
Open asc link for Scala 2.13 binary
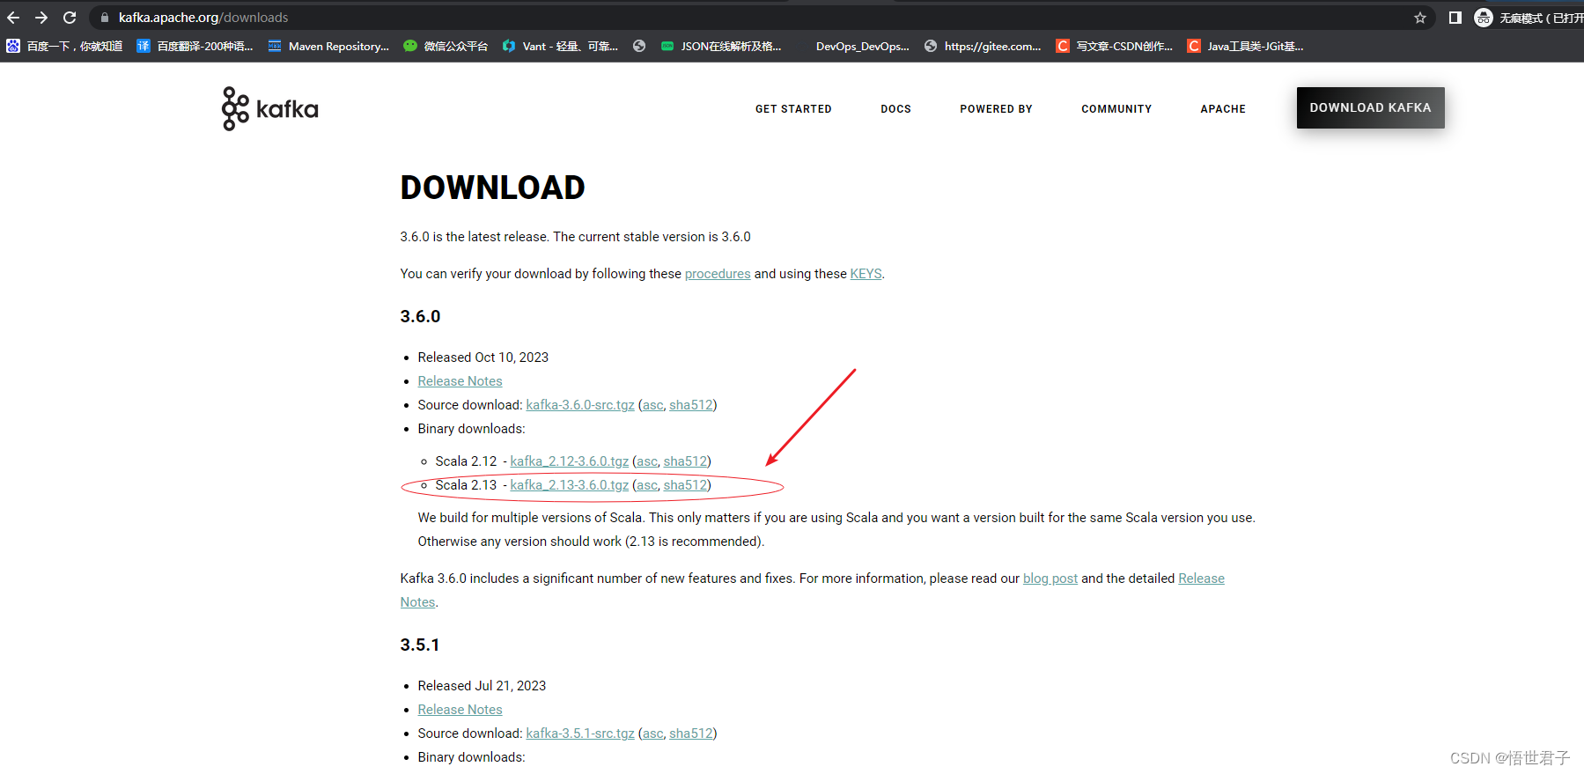[x=647, y=485]
